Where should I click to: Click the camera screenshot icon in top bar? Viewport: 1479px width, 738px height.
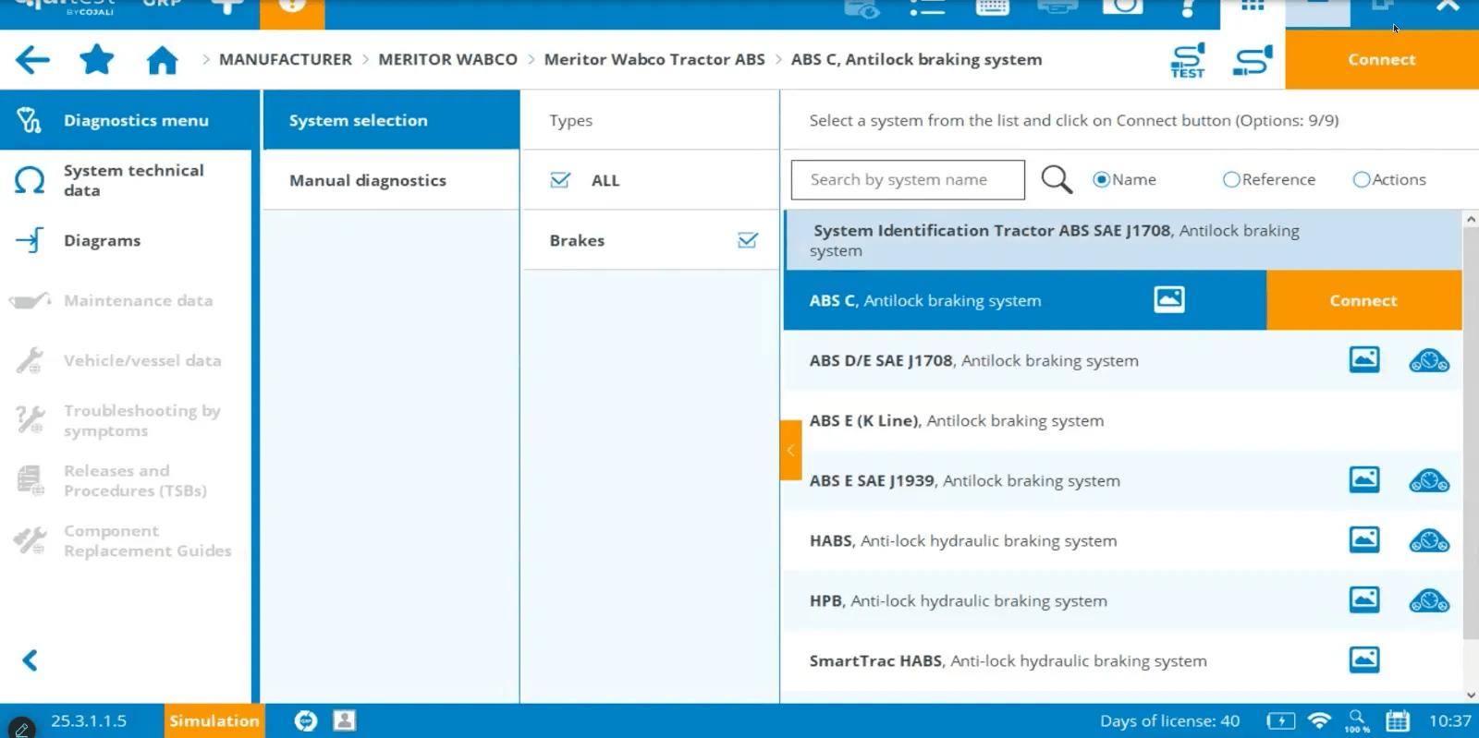tap(1122, 6)
